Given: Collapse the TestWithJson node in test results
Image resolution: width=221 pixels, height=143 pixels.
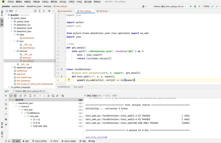Looking at the screenshot, I should point(22,113).
